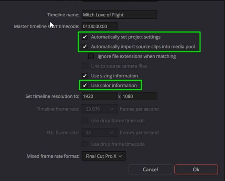
Task: Toggle EDL Use drop frame timecode checkbox
Action: [x=85, y=144]
